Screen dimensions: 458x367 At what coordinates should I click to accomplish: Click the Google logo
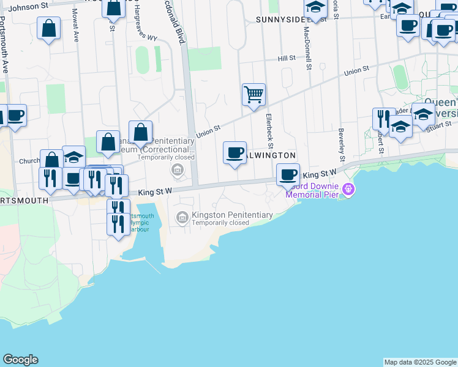20,360
